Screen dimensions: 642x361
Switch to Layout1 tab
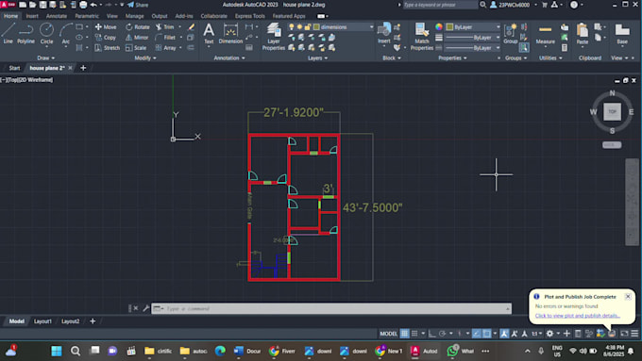pos(42,321)
